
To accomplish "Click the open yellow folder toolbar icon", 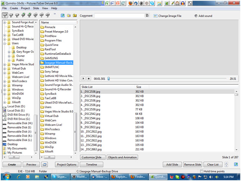I will [x=69, y=15].
